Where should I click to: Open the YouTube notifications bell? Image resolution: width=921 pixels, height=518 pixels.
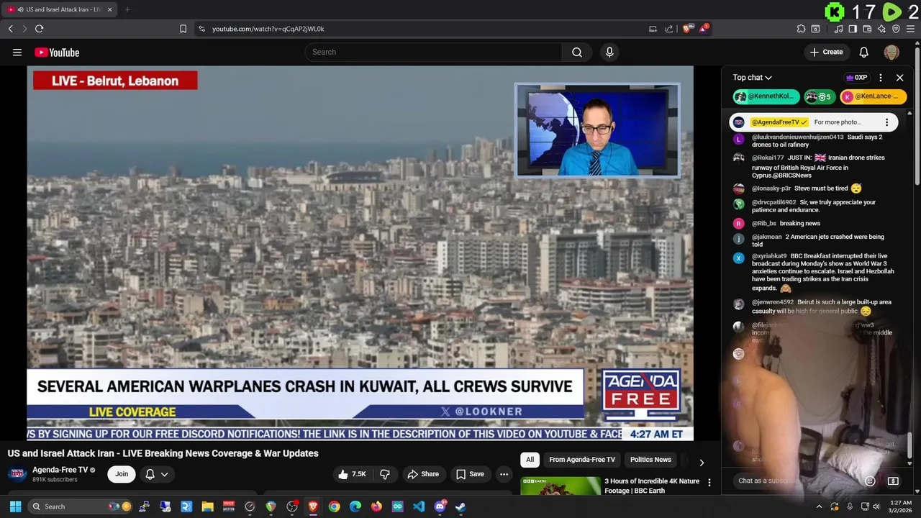(864, 52)
